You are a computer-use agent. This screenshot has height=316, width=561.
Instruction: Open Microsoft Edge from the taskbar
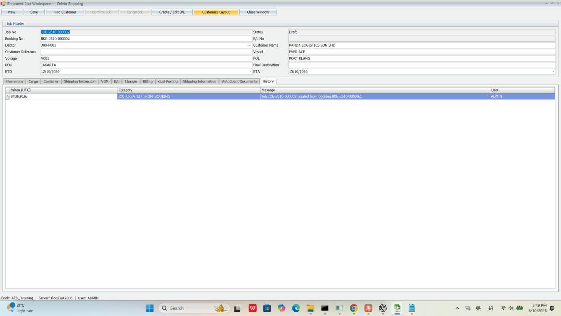pos(296,308)
